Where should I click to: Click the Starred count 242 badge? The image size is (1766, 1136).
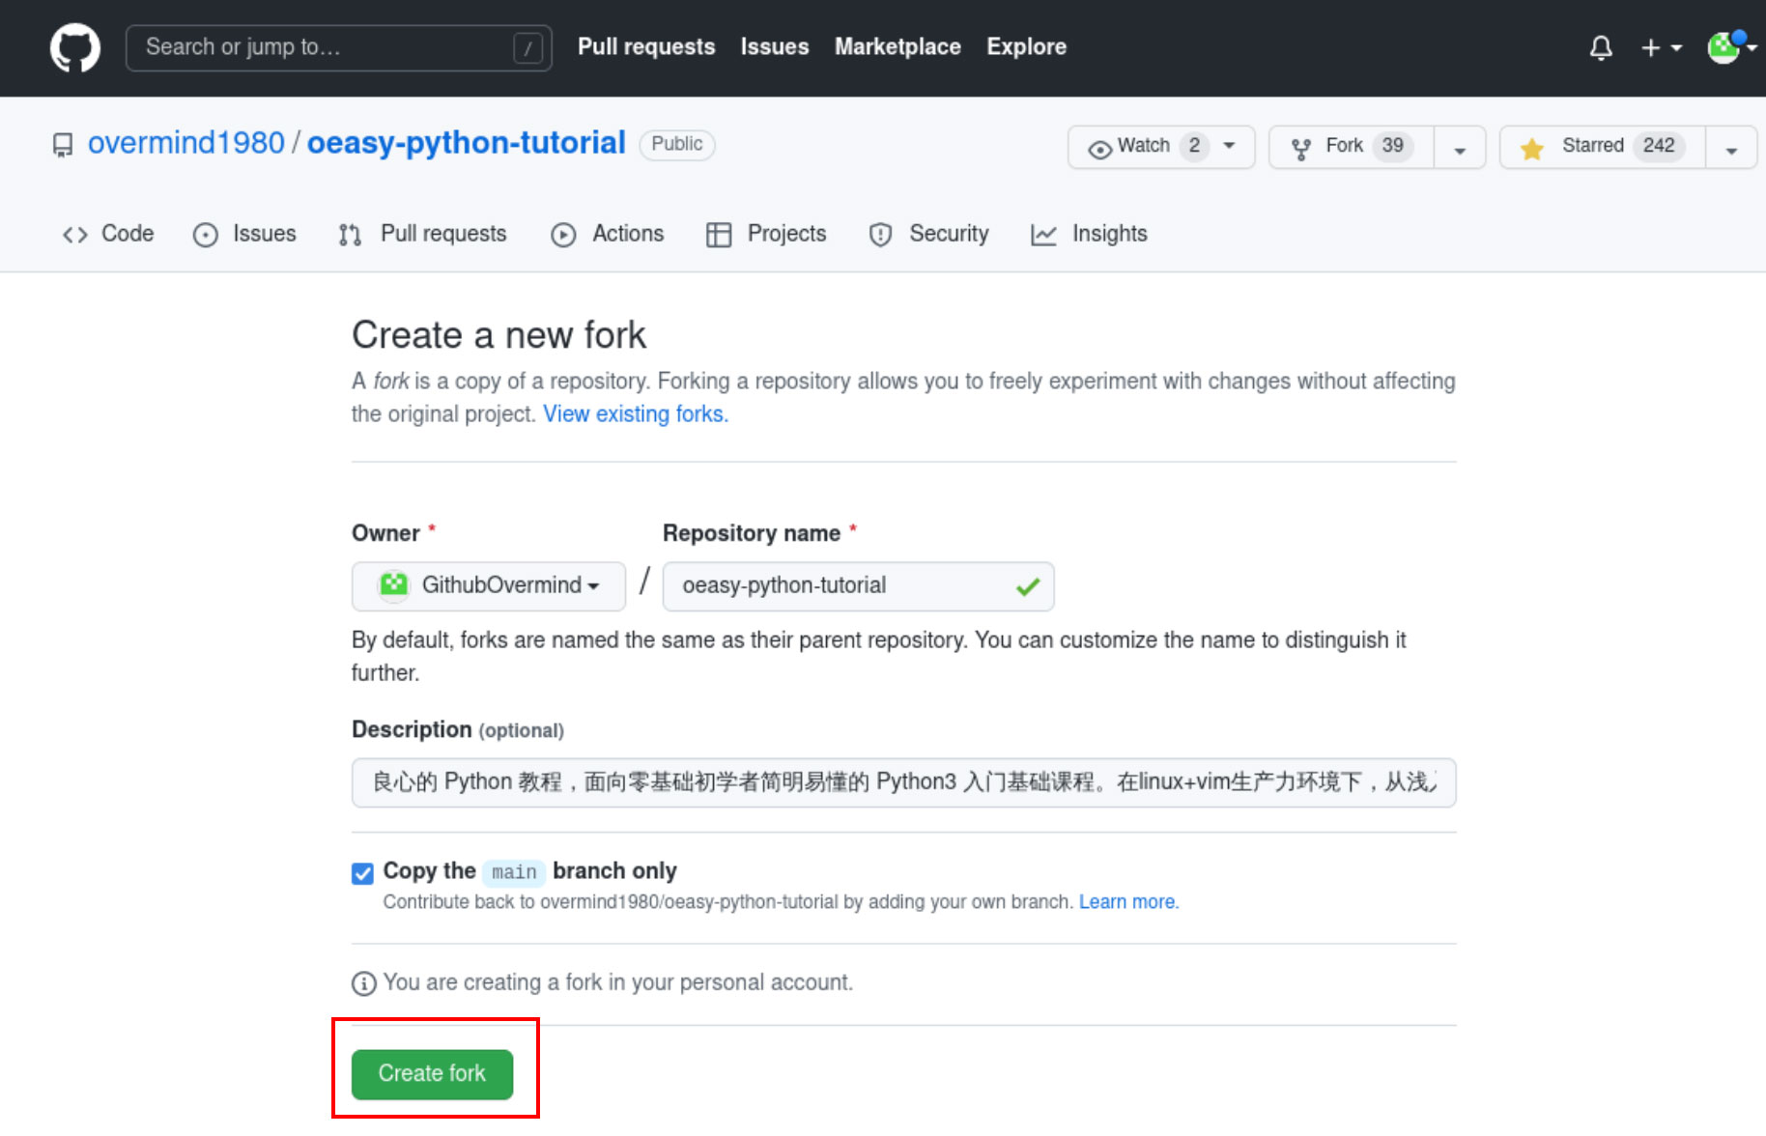point(1659,146)
